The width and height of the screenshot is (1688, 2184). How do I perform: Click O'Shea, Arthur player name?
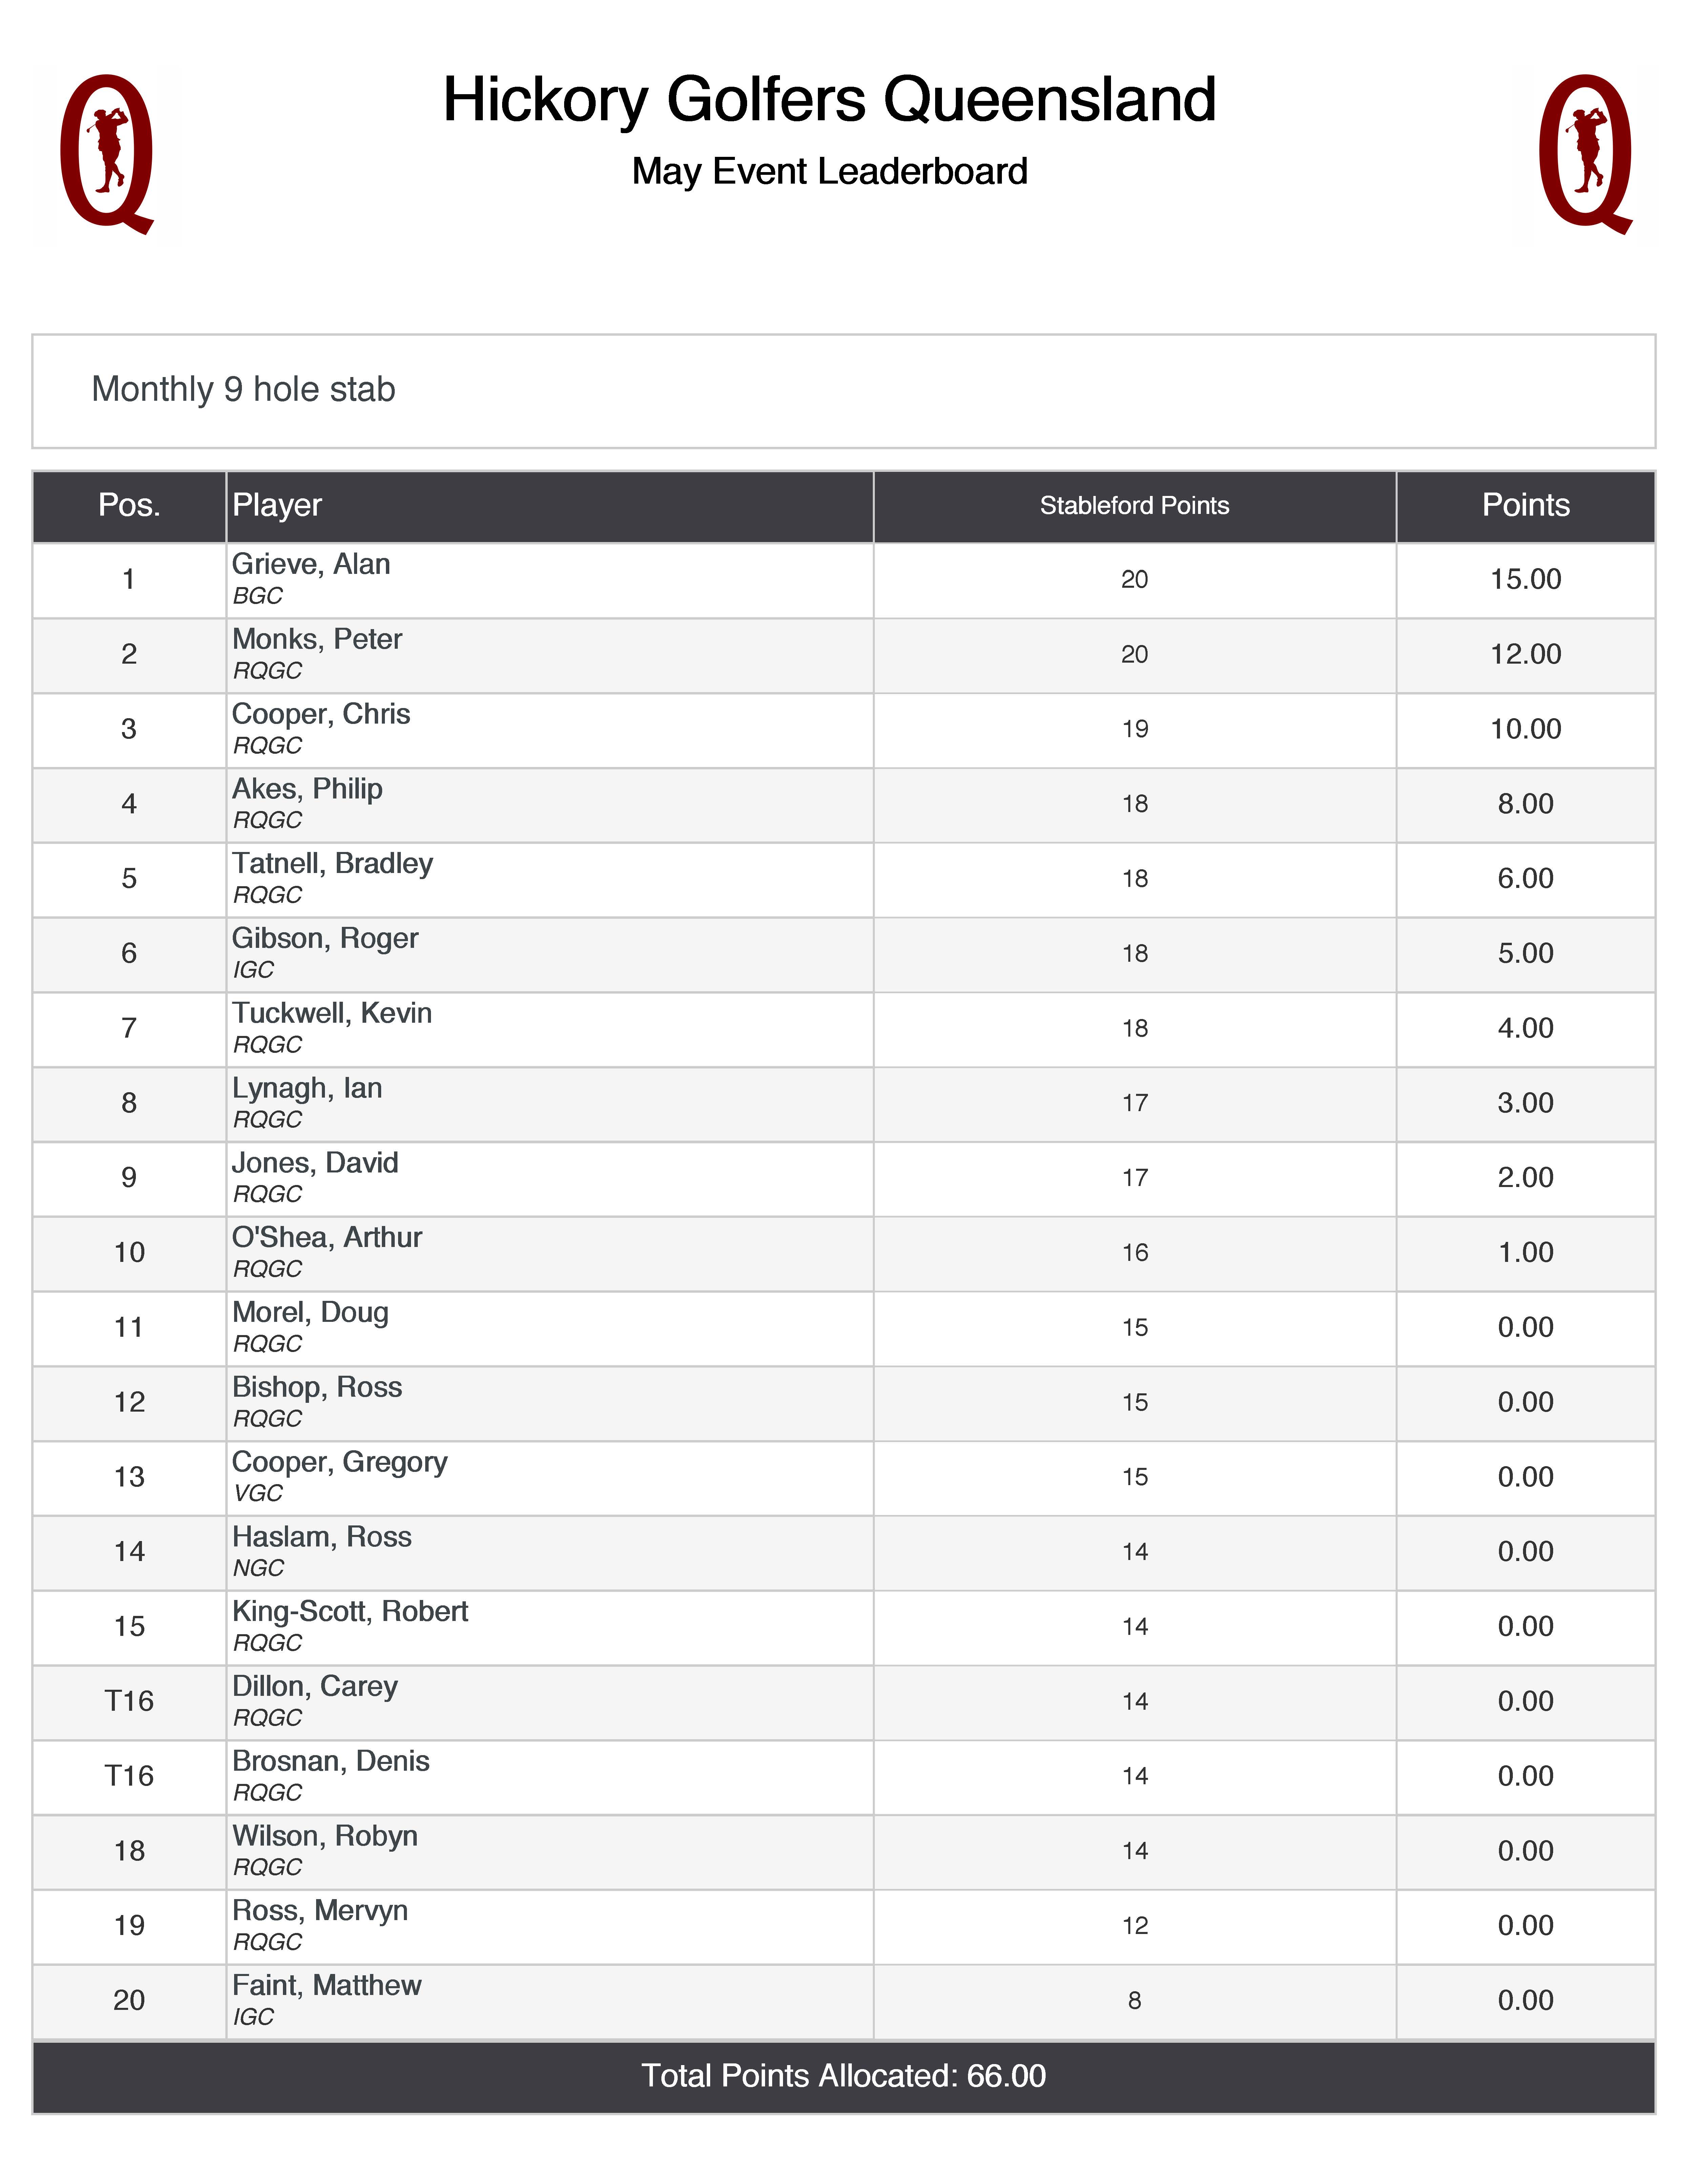point(327,1238)
